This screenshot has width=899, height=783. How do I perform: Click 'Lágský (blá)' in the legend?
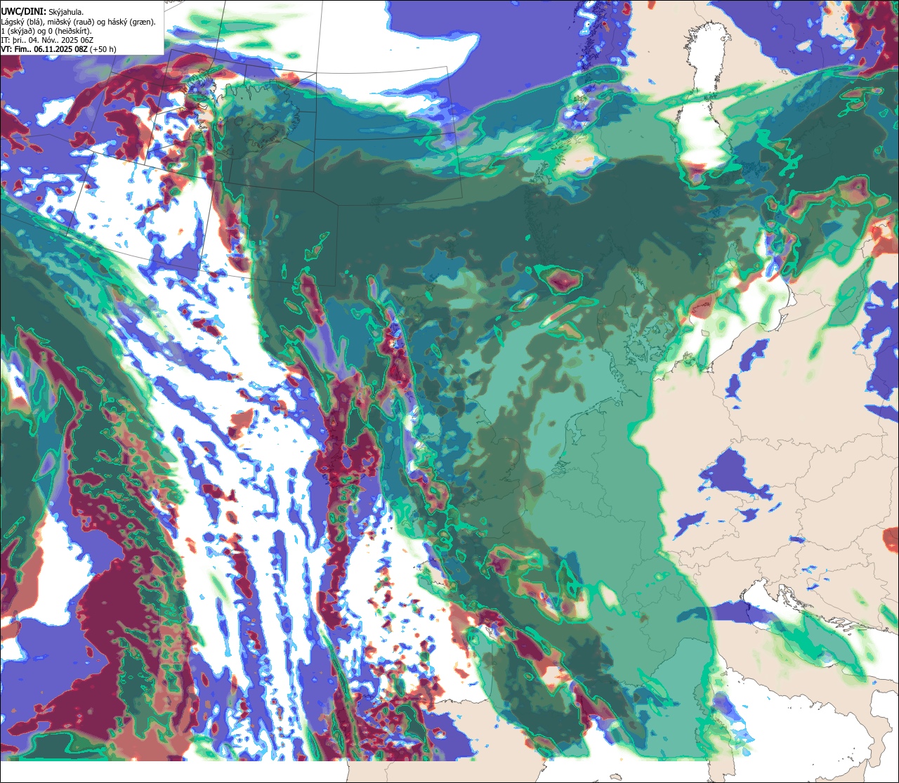21,22
